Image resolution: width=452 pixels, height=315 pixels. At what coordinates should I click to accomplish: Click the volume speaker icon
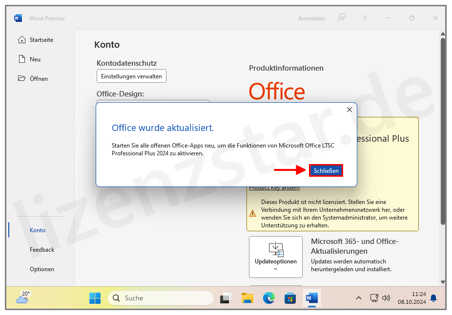tap(386, 298)
